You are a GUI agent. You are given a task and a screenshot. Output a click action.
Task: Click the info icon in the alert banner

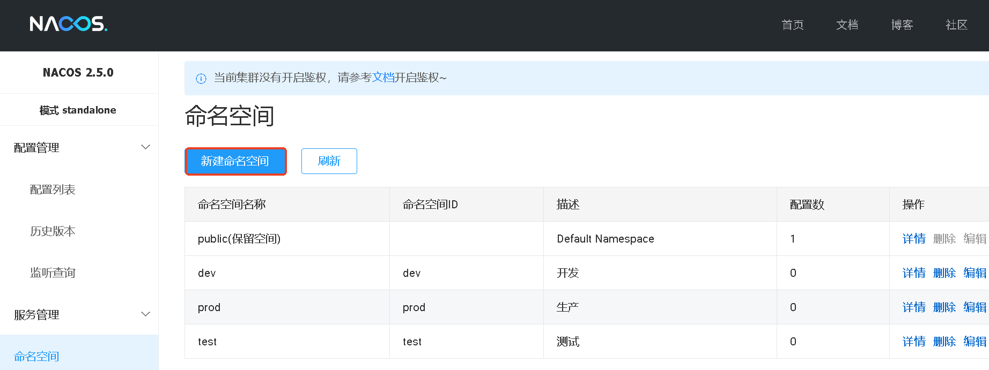pyautogui.click(x=201, y=79)
